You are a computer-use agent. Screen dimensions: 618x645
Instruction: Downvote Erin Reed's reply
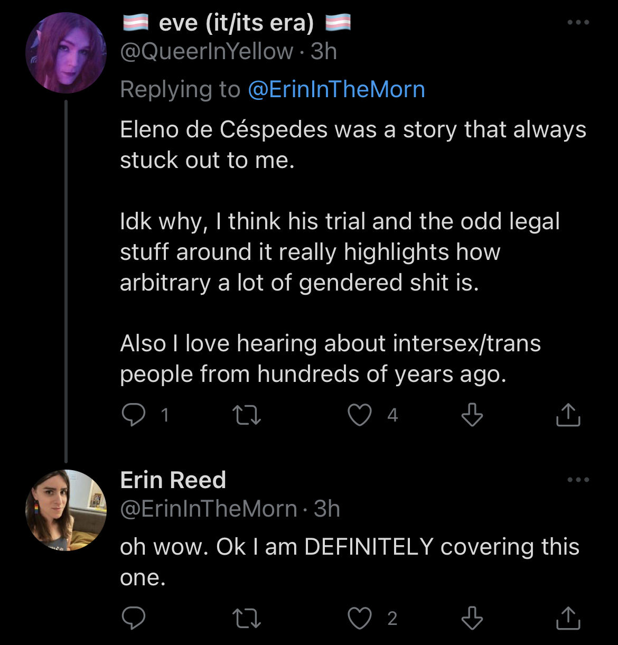472,618
